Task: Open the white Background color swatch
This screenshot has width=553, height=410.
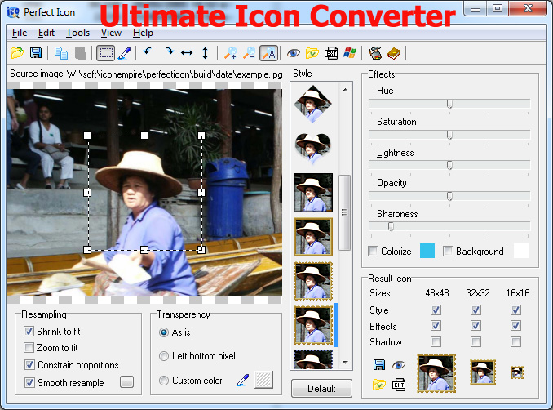Action: [x=521, y=251]
